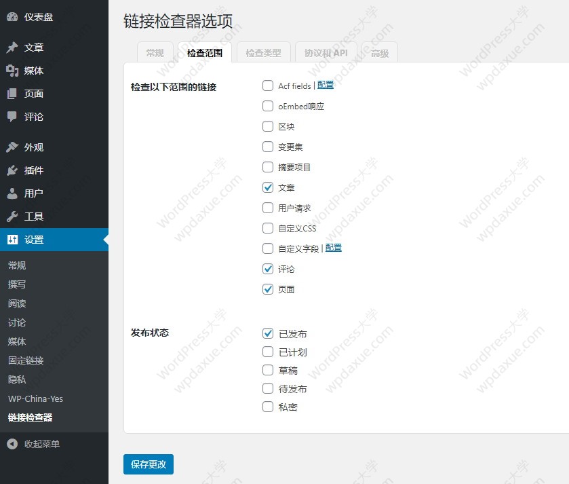Open Media via the 媒体 icon
This screenshot has height=484, width=569.
click(x=12, y=71)
